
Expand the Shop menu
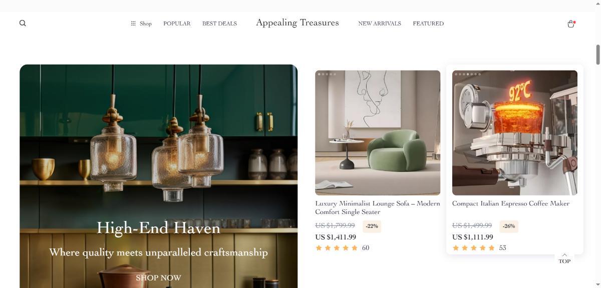pyautogui.click(x=141, y=23)
